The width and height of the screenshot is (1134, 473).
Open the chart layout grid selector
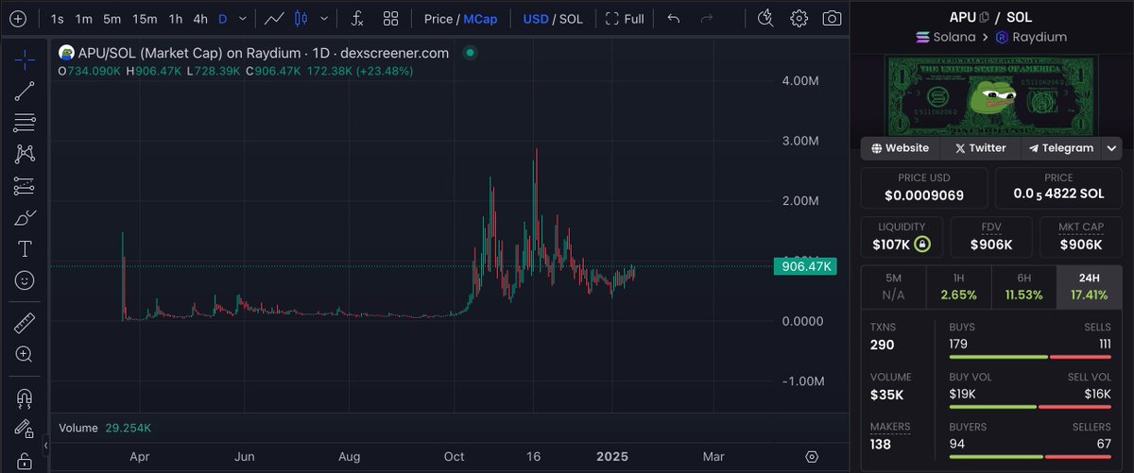tap(391, 18)
